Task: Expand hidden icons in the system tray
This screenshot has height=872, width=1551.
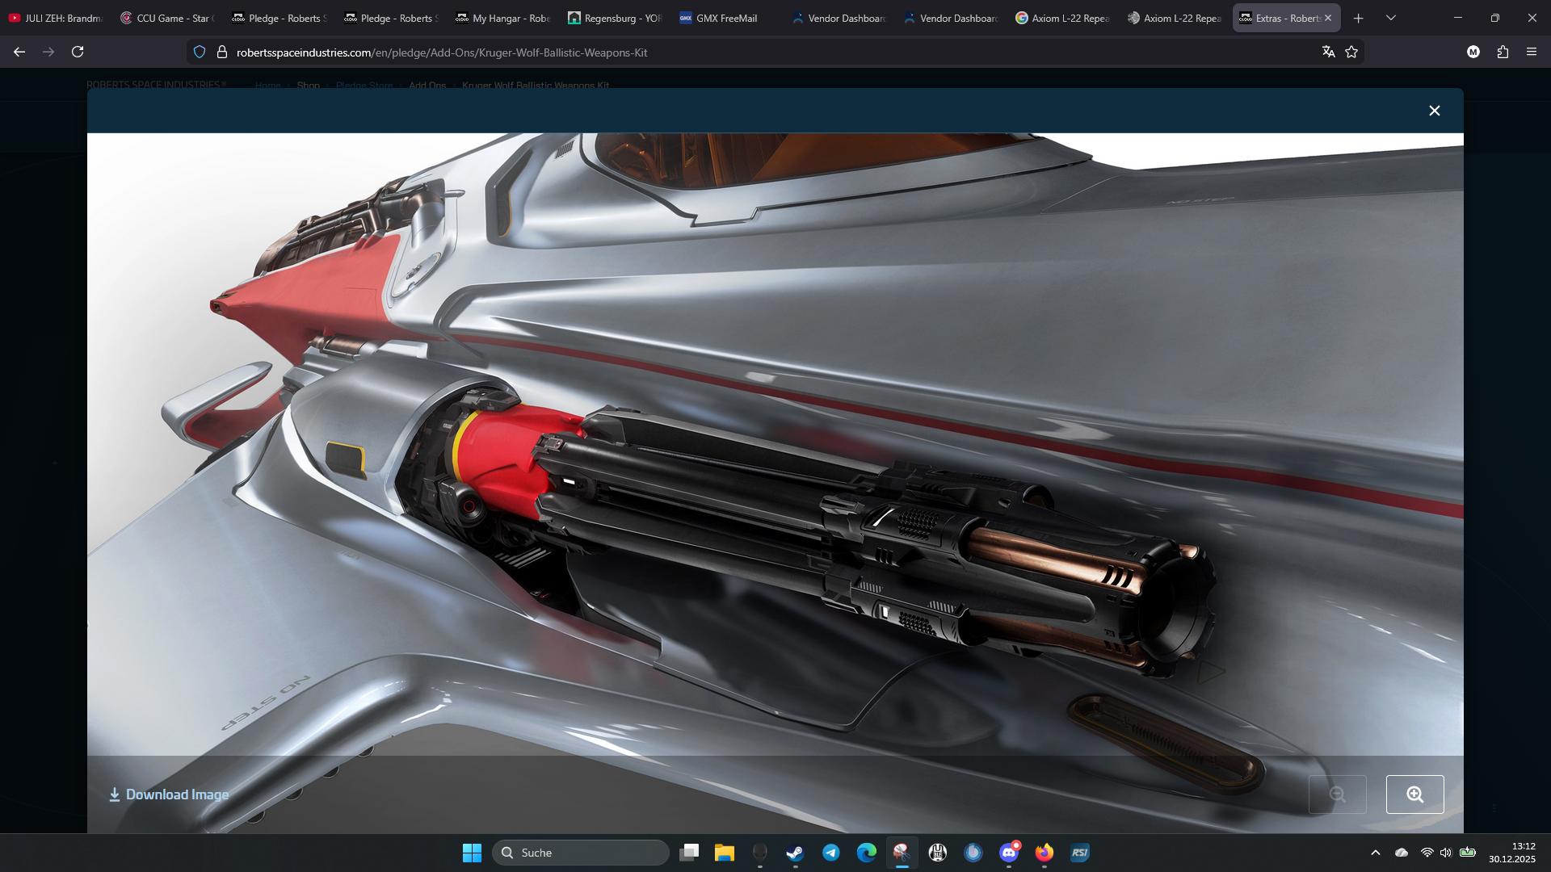Action: (1376, 852)
